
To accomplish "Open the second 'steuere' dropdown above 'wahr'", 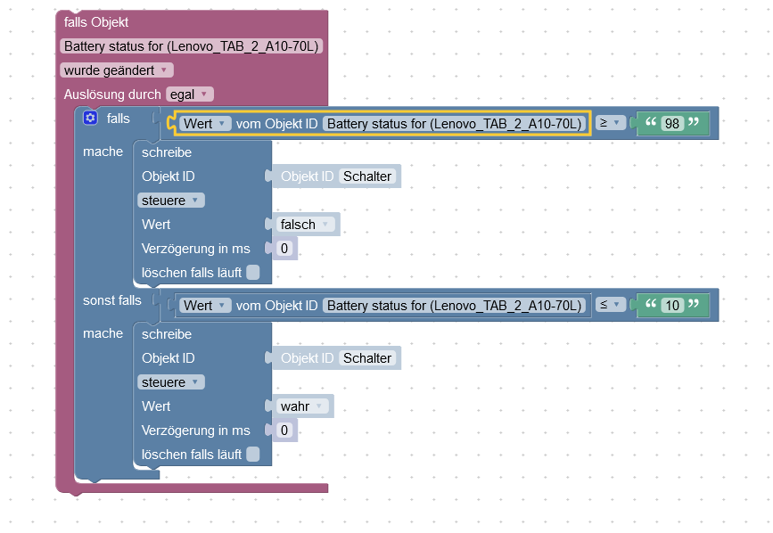I will pos(170,382).
